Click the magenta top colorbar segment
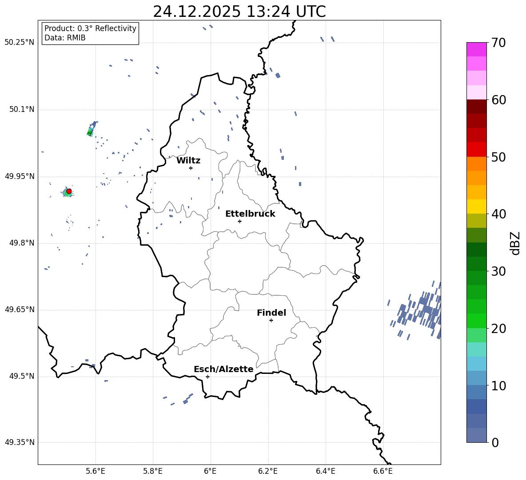 (x=476, y=50)
